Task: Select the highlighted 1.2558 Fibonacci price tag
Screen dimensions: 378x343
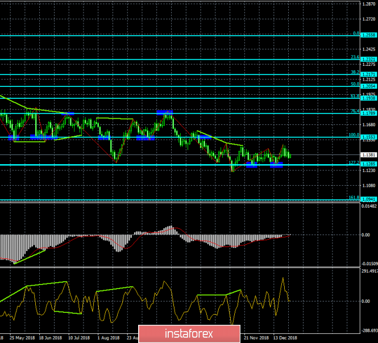Action: (369, 35)
